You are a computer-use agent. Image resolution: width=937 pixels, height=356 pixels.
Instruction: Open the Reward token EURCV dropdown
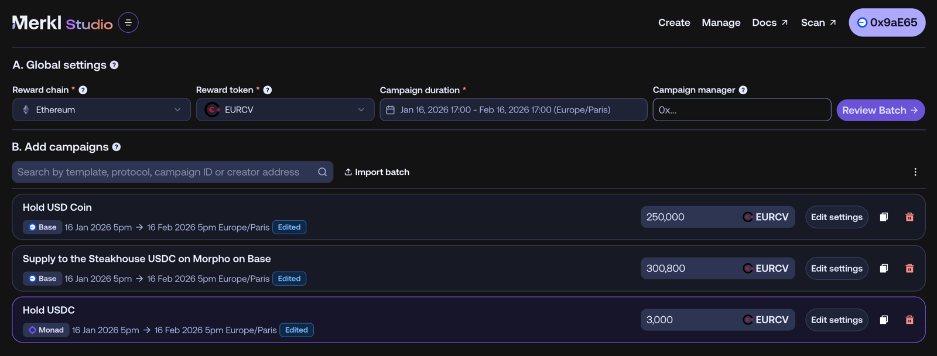click(285, 110)
